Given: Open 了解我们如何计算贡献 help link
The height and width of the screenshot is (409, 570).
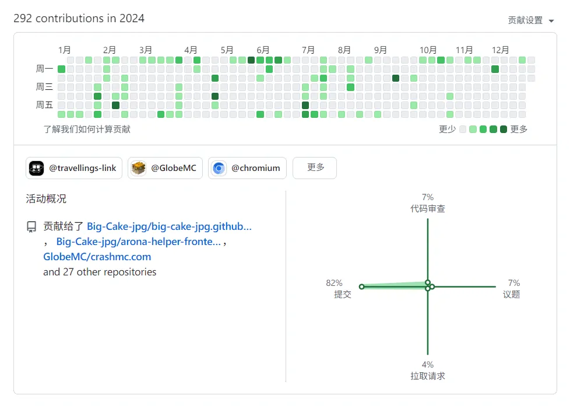Looking at the screenshot, I should pos(87,129).
